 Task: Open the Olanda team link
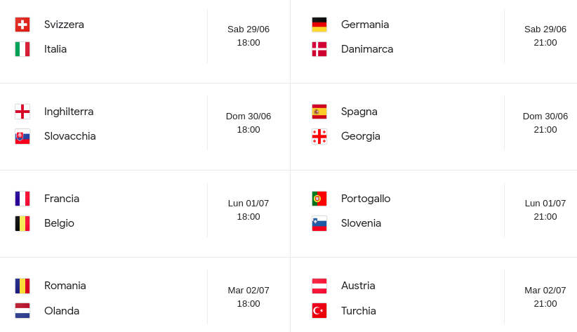pyautogui.click(x=62, y=311)
